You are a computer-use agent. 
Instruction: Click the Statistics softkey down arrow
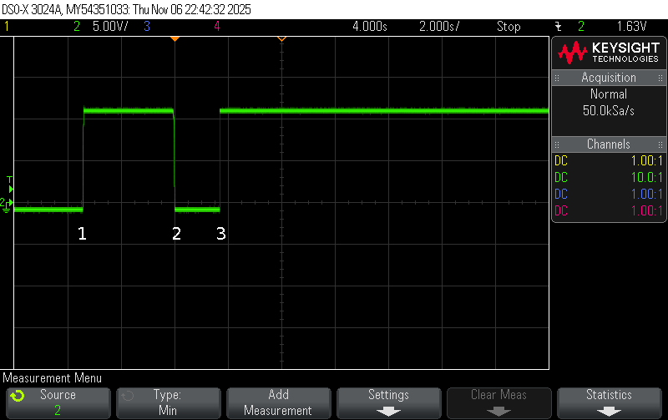(609, 412)
